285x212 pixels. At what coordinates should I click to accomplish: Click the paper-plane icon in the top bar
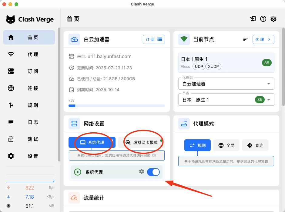(x=253, y=18)
